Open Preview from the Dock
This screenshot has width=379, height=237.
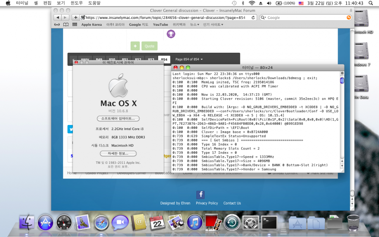click(176, 223)
